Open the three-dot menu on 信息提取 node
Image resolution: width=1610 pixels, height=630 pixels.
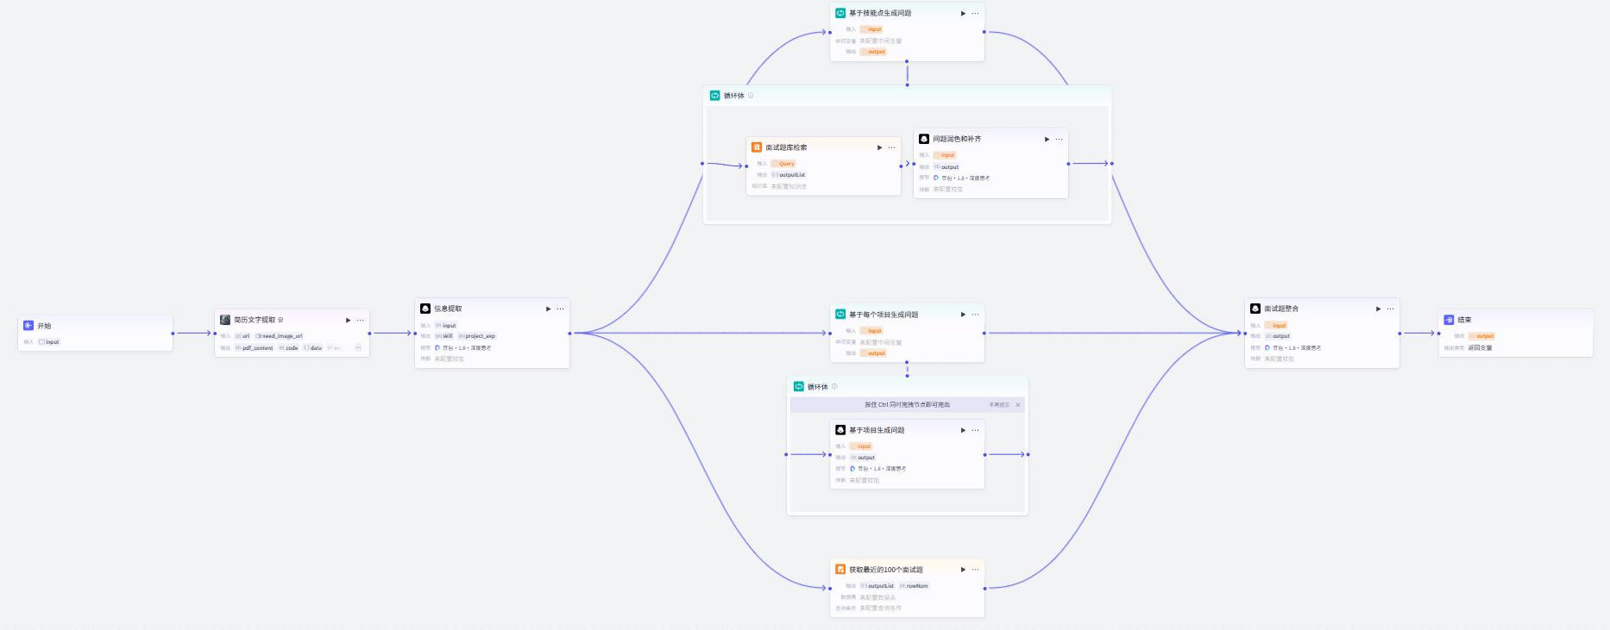[x=560, y=309]
